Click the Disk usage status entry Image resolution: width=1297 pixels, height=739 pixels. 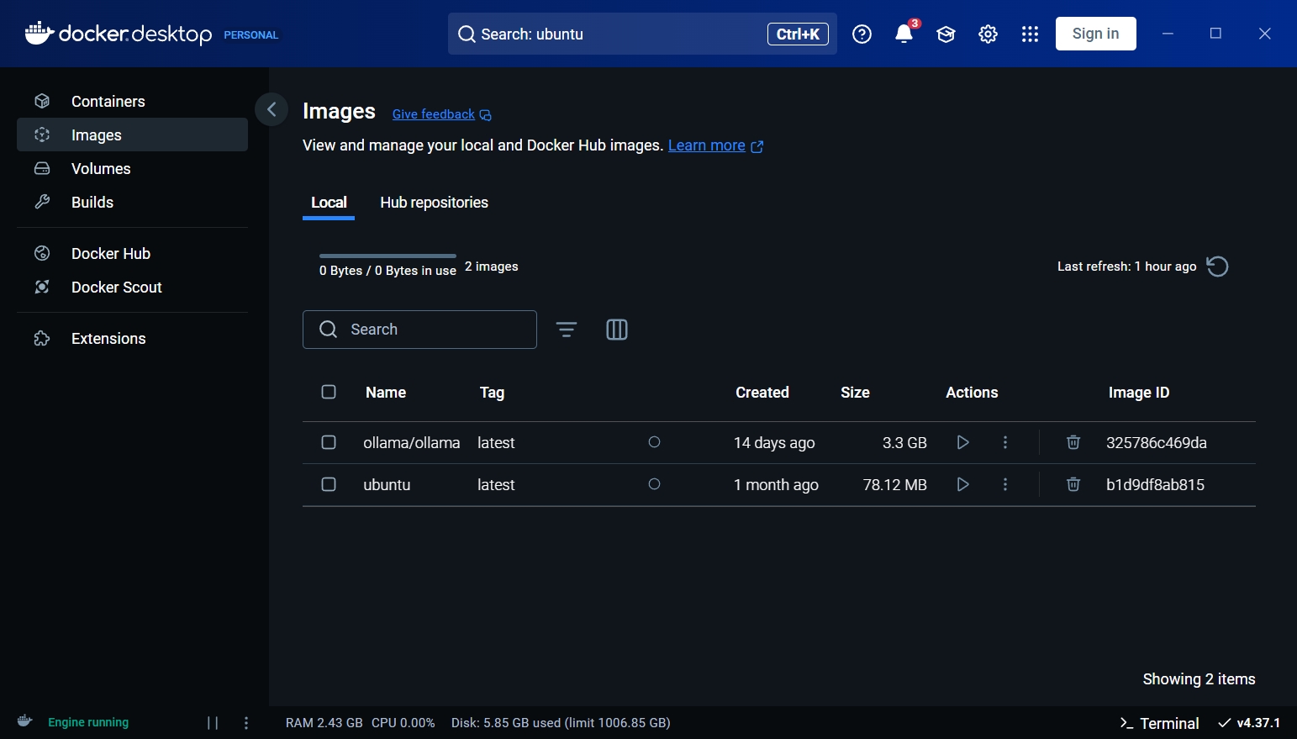click(x=561, y=723)
